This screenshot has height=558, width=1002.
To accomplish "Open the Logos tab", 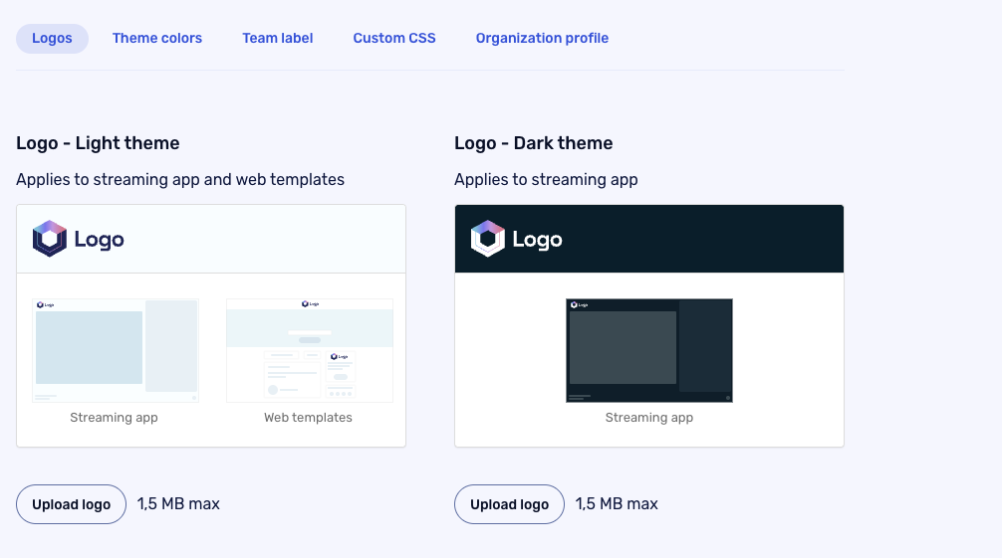I will click(52, 39).
